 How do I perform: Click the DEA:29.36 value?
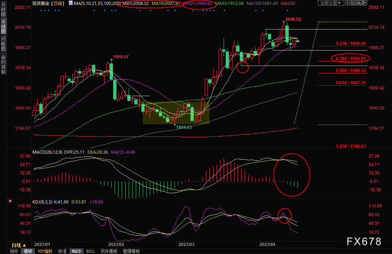(98, 152)
